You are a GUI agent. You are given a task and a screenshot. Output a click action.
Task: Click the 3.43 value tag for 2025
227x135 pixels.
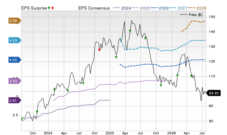(x=15, y=81)
